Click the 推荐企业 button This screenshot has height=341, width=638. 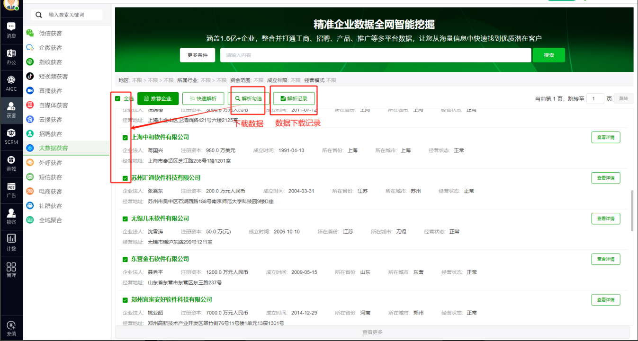tap(158, 98)
